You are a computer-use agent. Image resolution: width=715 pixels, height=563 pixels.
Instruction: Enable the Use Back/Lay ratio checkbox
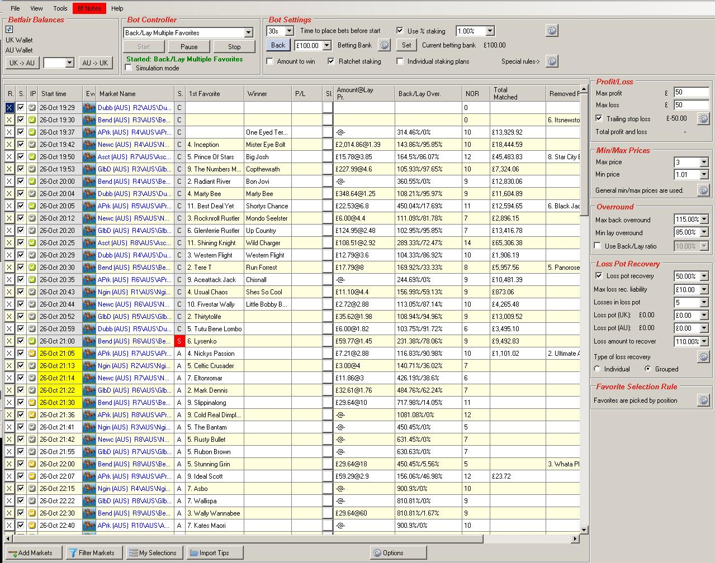click(x=598, y=246)
